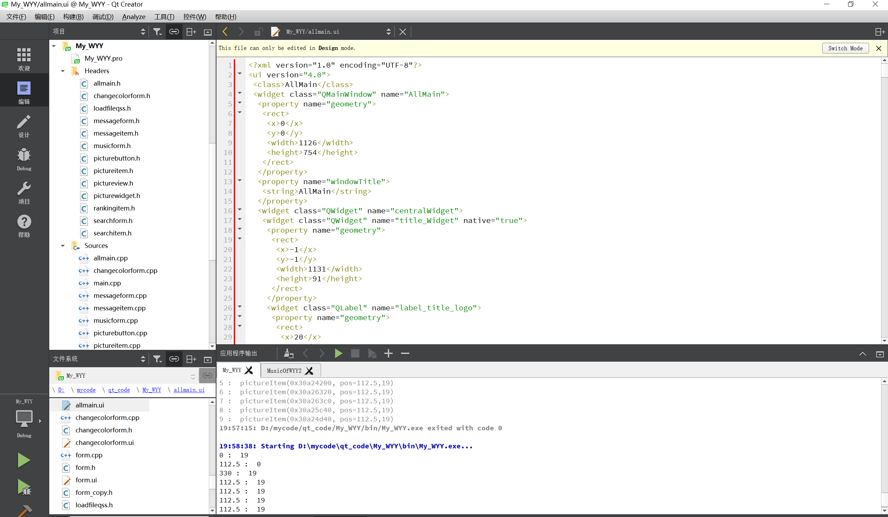Open My_WYY.pro project file

point(103,59)
